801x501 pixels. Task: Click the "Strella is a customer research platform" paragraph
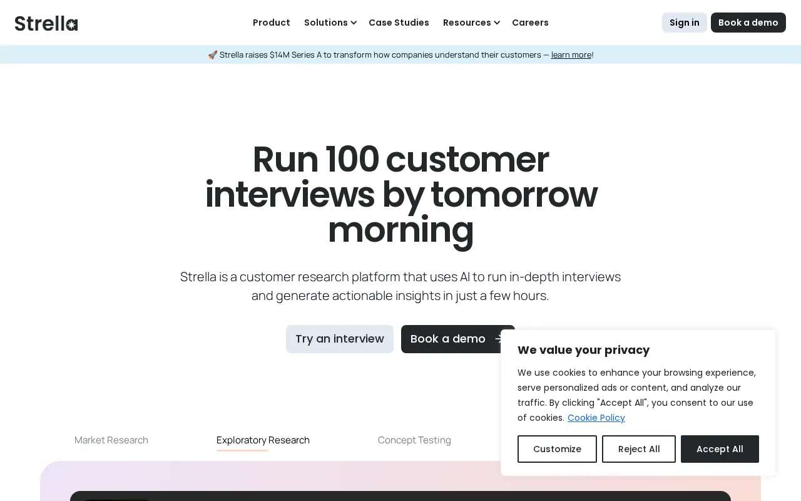coord(400,286)
